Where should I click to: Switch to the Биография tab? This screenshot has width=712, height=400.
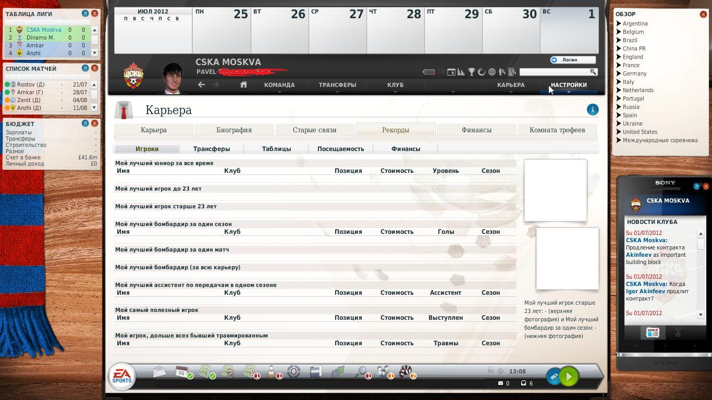pos(234,130)
